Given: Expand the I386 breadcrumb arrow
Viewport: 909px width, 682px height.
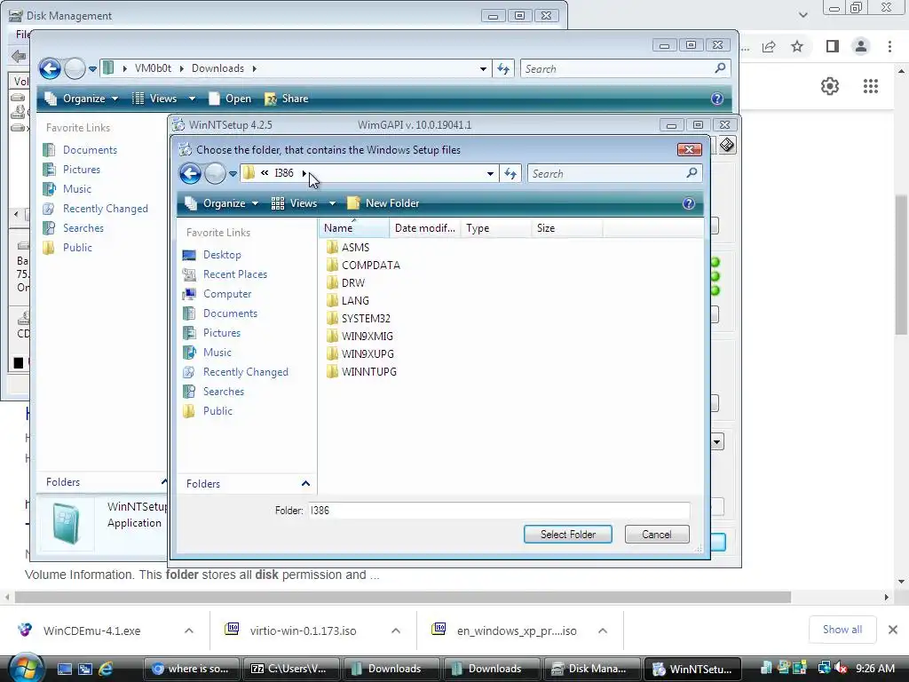Looking at the screenshot, I should (x=304, y=173).
